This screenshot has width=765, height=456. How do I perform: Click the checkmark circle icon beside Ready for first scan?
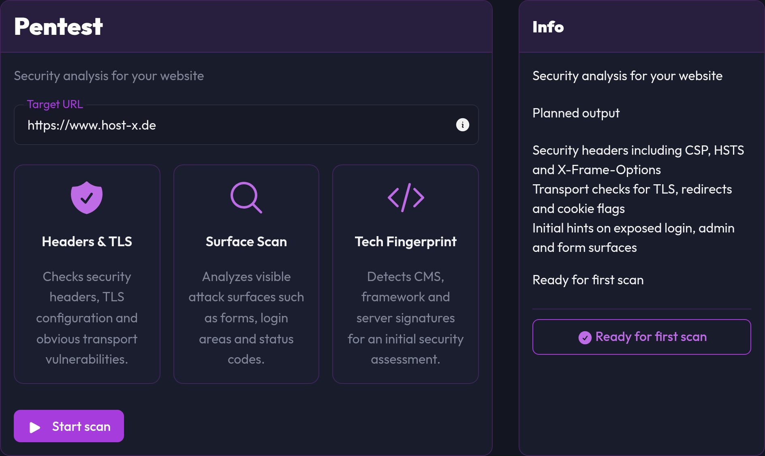[x=585, y=337]
